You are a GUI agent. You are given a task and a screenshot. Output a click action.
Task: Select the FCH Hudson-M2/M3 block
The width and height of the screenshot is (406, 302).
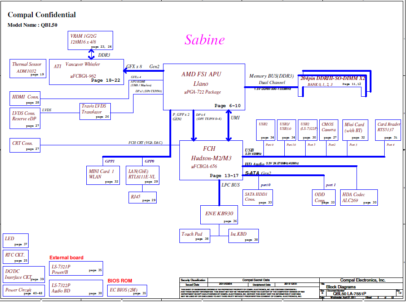pos(211,160)
